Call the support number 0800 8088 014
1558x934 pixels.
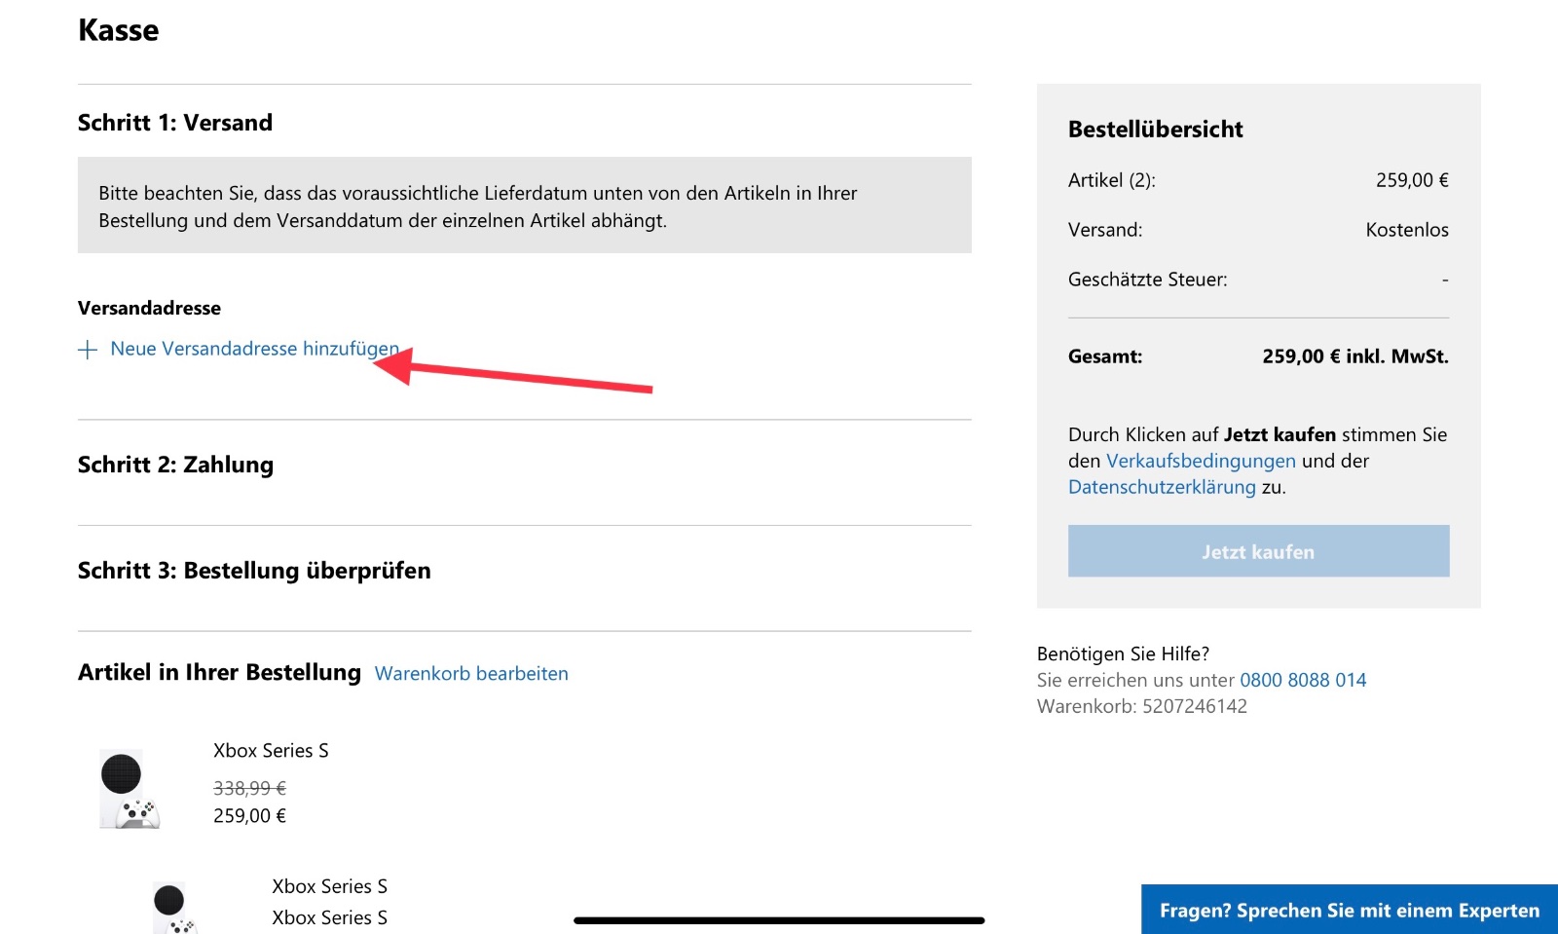pyautogui.click(x=1303, y=680)
